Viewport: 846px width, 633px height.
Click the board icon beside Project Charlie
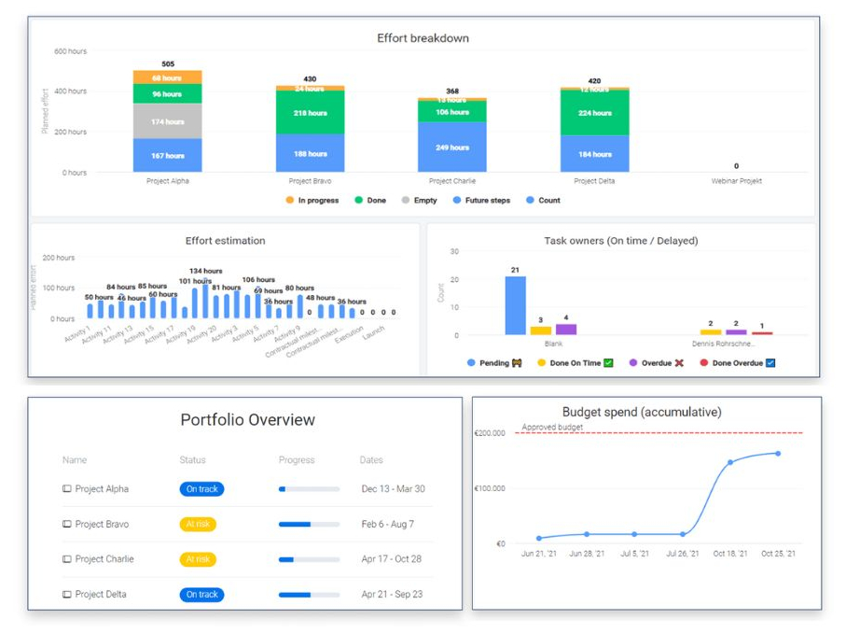pyautogui.click(x=67, y=558)
